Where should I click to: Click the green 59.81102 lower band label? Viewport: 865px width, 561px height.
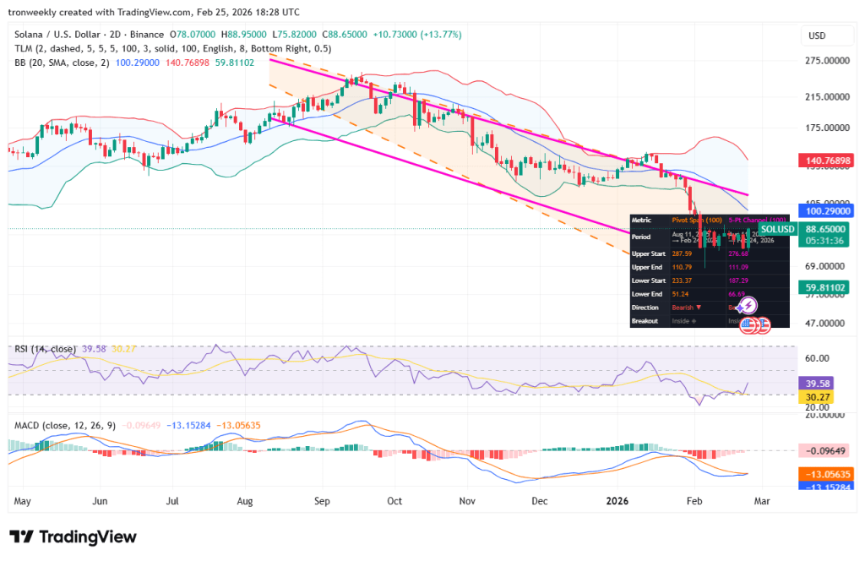point(825,287)
